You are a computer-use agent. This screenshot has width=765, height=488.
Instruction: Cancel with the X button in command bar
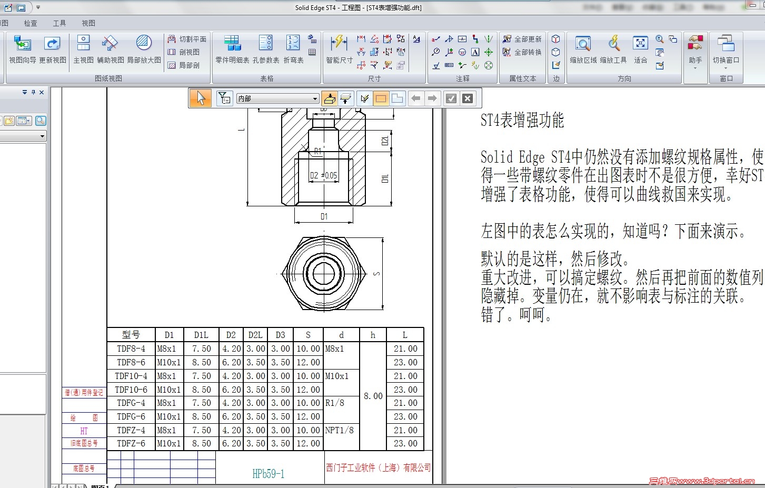point(468,98)
